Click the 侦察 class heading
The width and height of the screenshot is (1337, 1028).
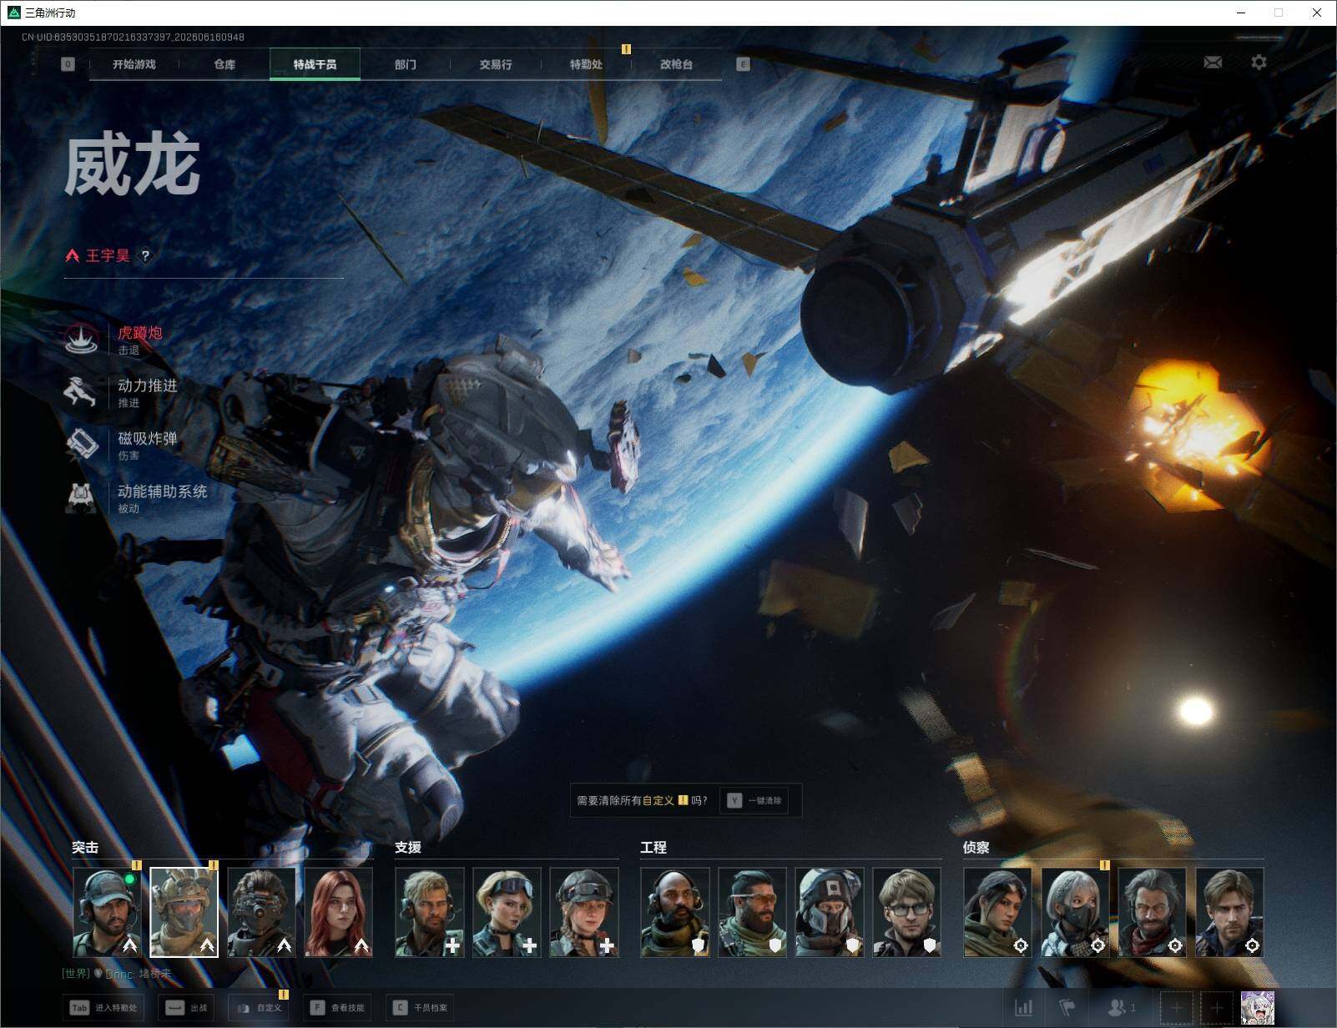coord(976,847)
